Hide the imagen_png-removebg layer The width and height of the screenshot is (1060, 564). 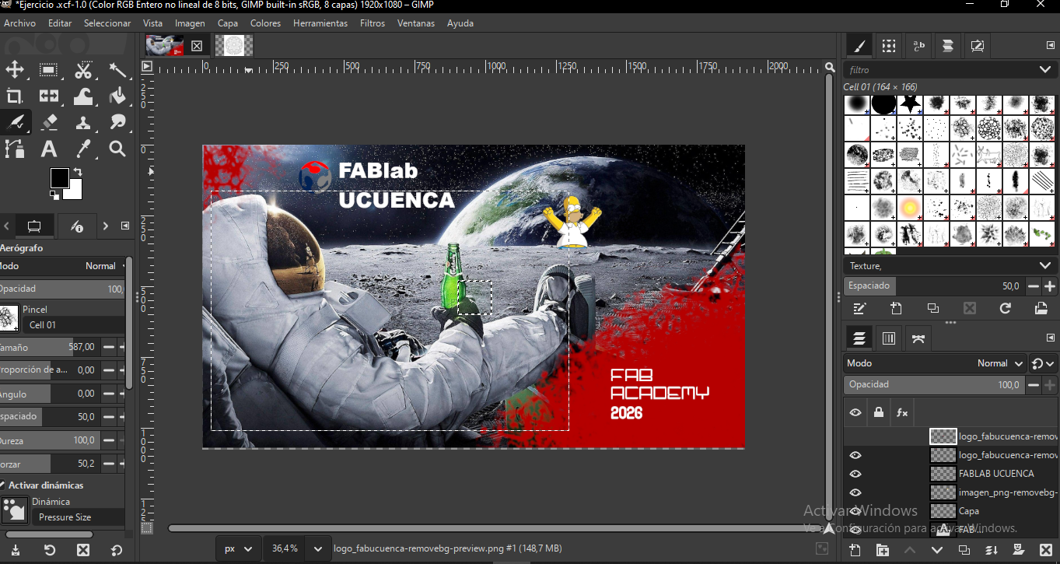click(855, 492)
